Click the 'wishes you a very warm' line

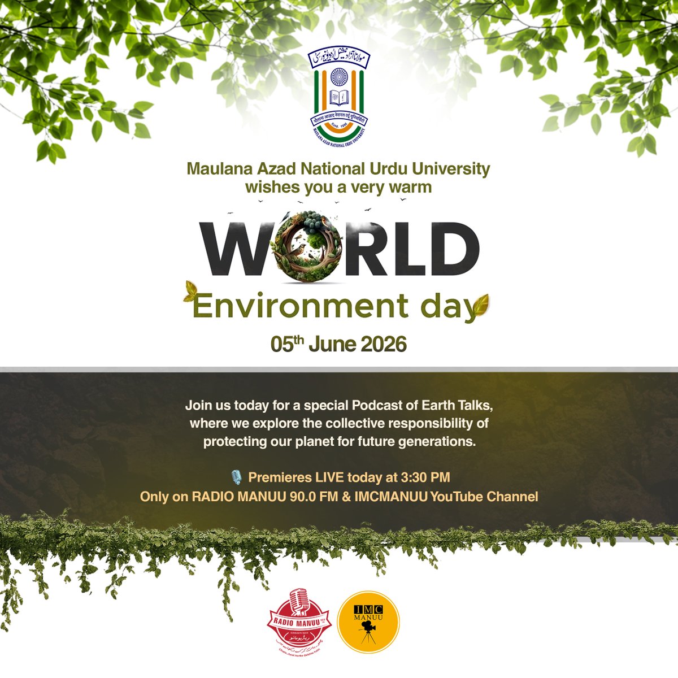pos(338,187)
